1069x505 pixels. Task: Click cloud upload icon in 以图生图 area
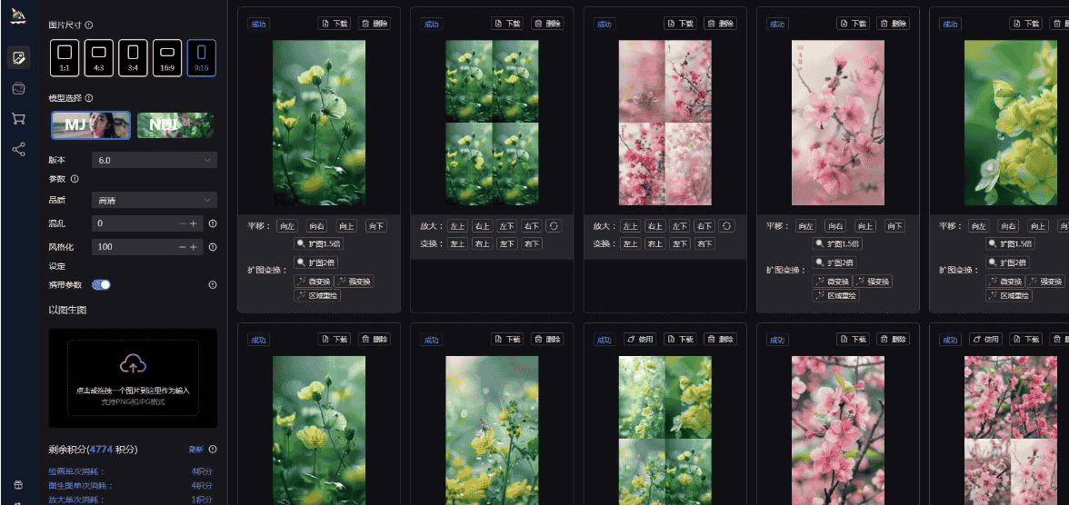[133, 364]
